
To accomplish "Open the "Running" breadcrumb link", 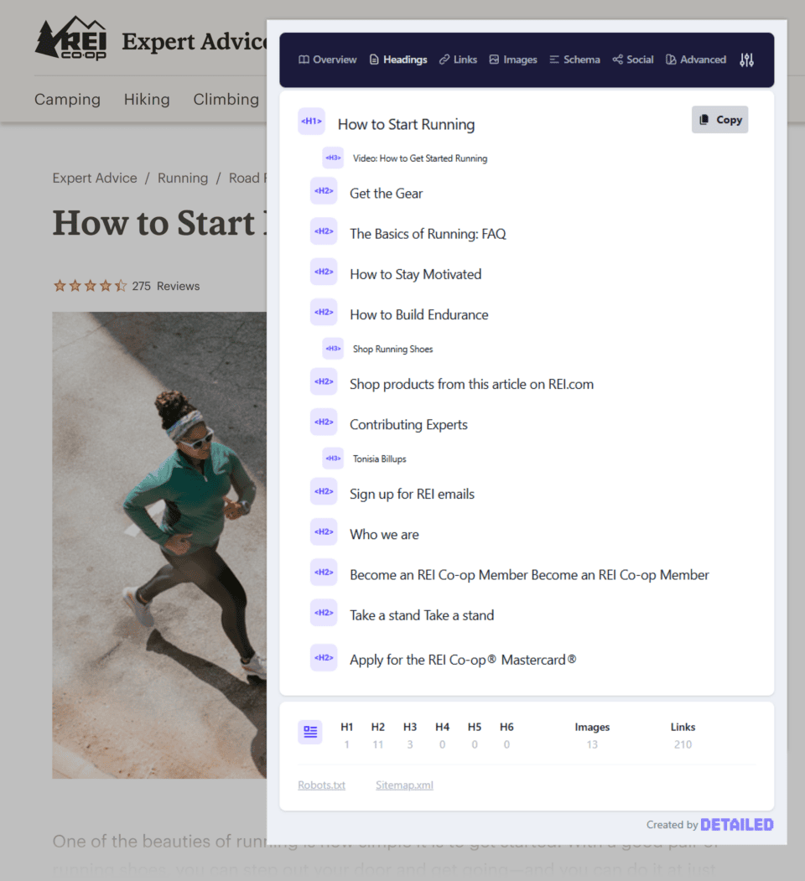I will [x=183, y=178].
